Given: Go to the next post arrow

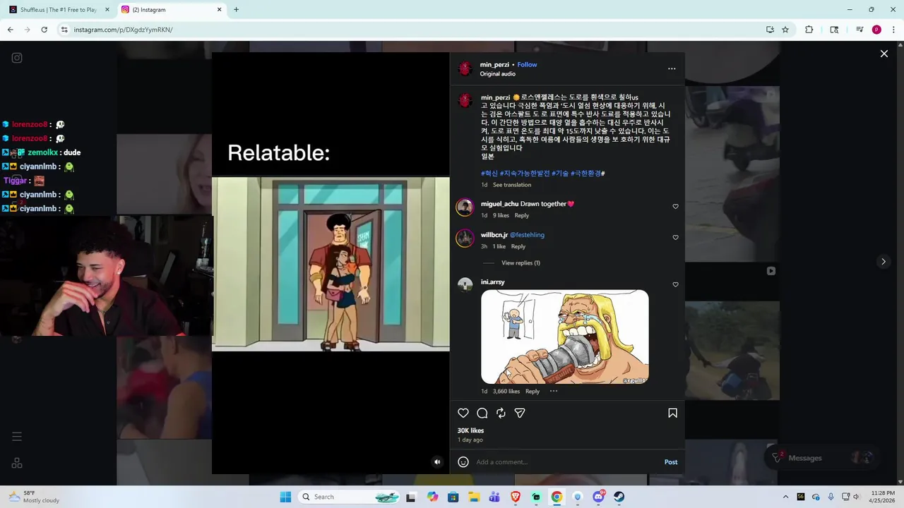Looking at the screenshot, I should point(883,262).
